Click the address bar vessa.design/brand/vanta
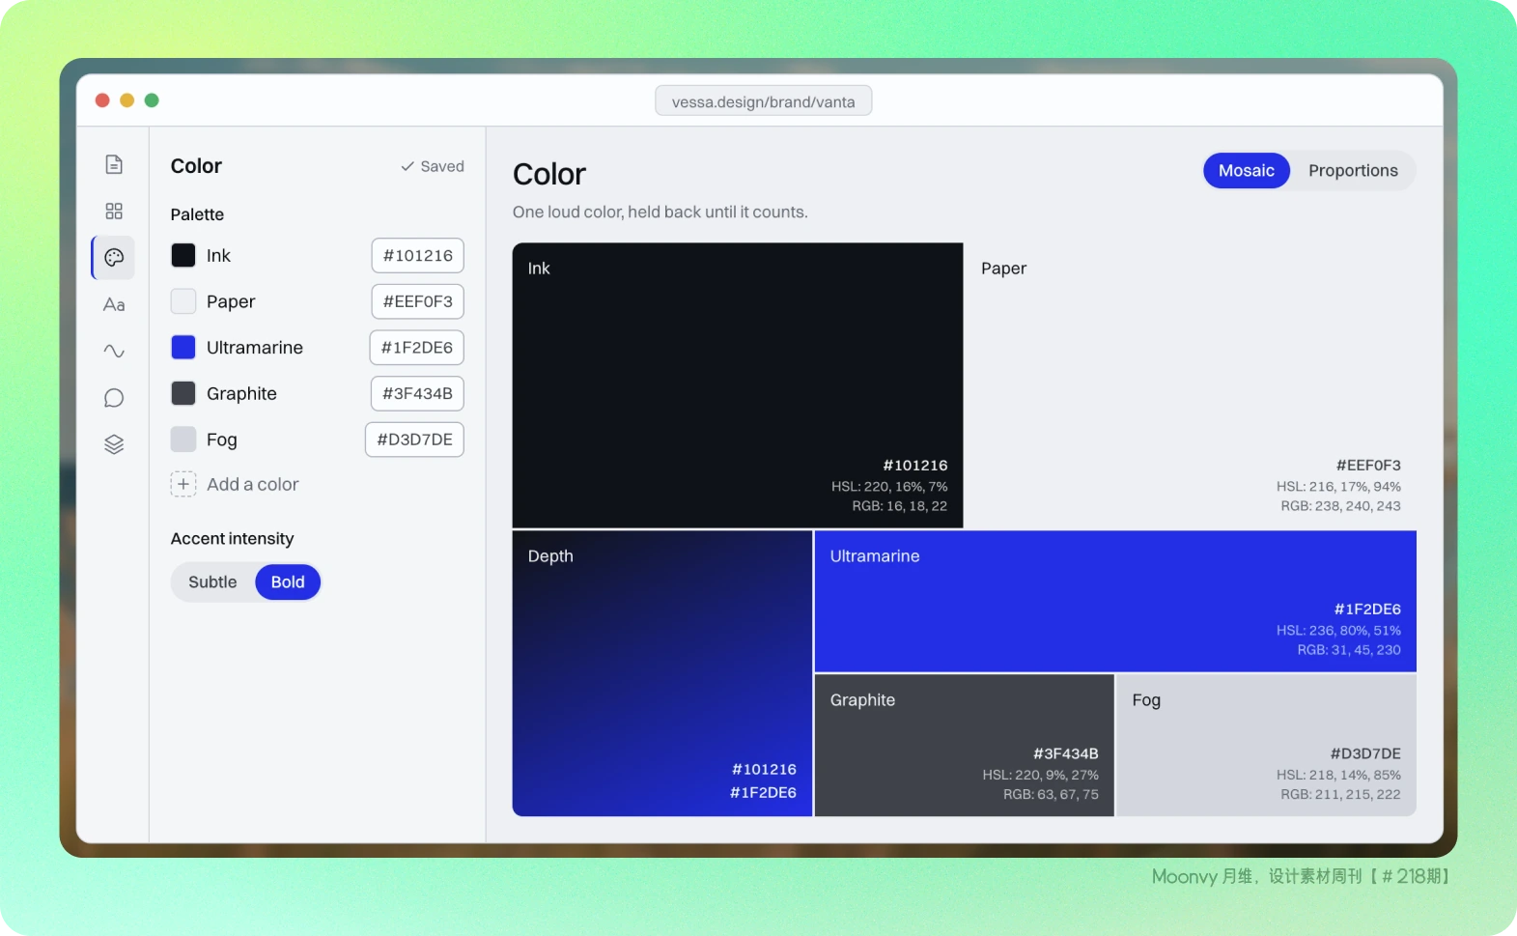Image resolution: width=1517 pixels, height=936 pixels. [763, 101]
